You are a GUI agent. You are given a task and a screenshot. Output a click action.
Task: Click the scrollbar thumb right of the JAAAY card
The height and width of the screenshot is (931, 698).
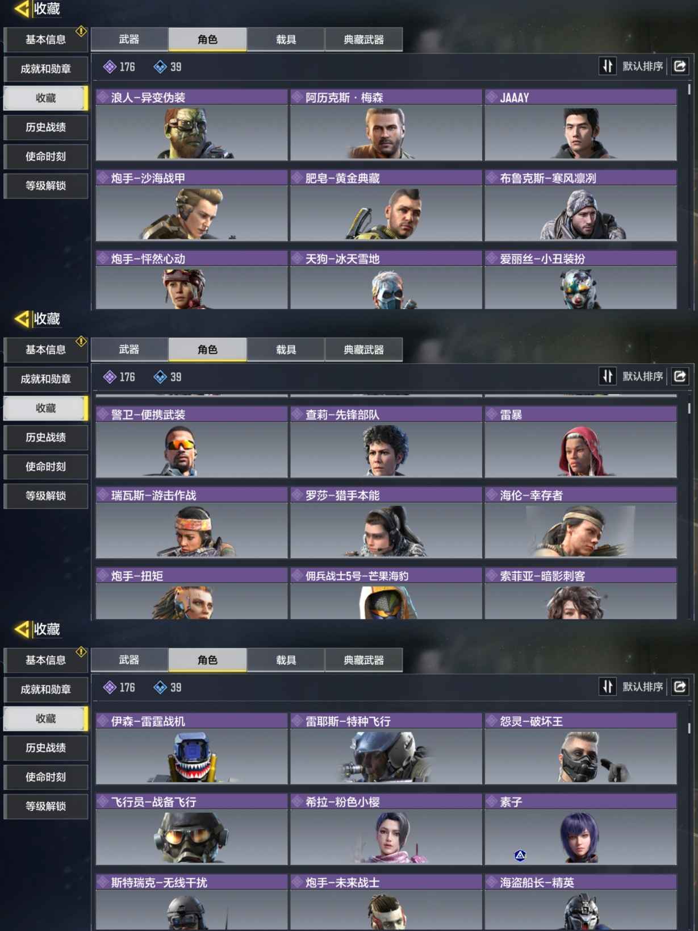[689, 89]
